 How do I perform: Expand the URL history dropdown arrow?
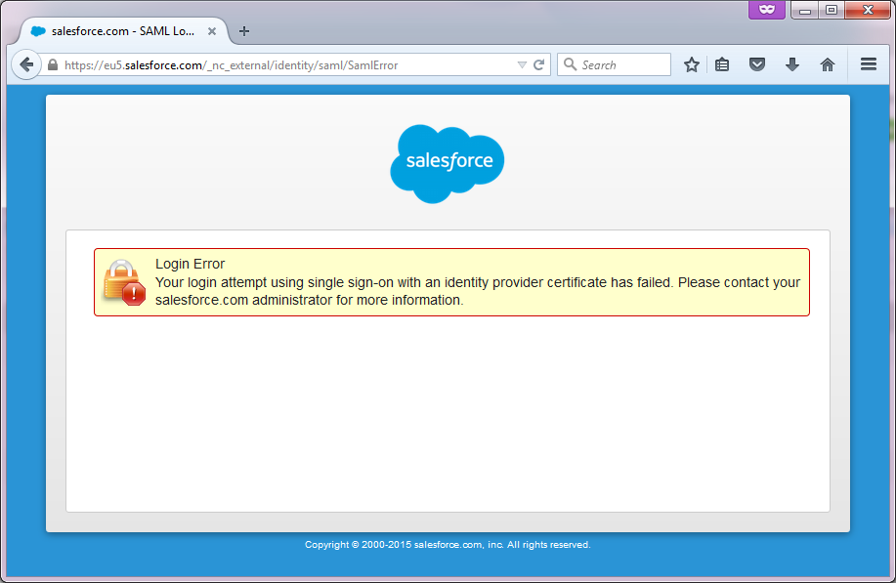[522, 65]
